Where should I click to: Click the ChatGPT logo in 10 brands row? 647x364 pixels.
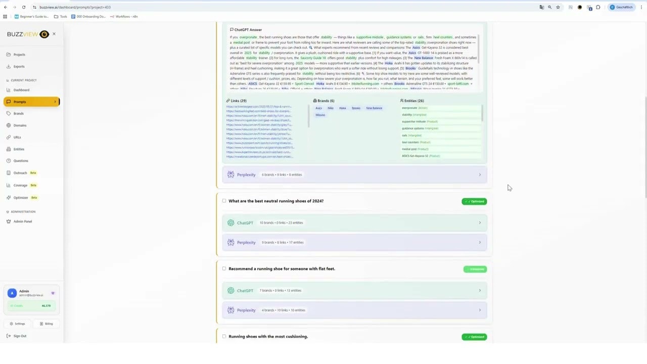(230, 222)
